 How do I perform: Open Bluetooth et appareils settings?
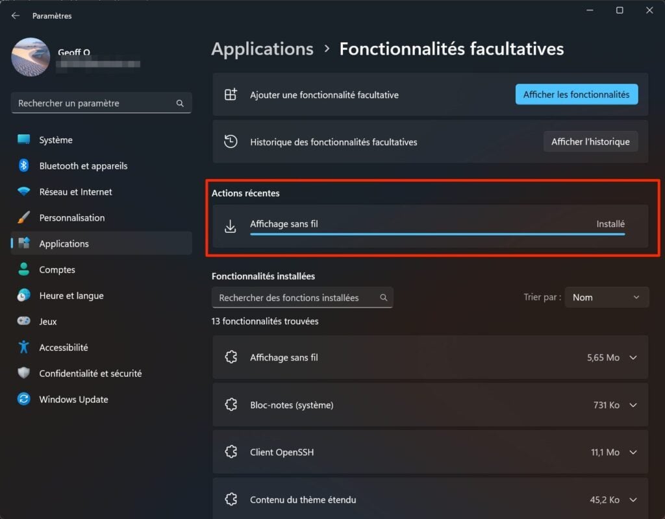pyautogui.click(x=101, y=165)
